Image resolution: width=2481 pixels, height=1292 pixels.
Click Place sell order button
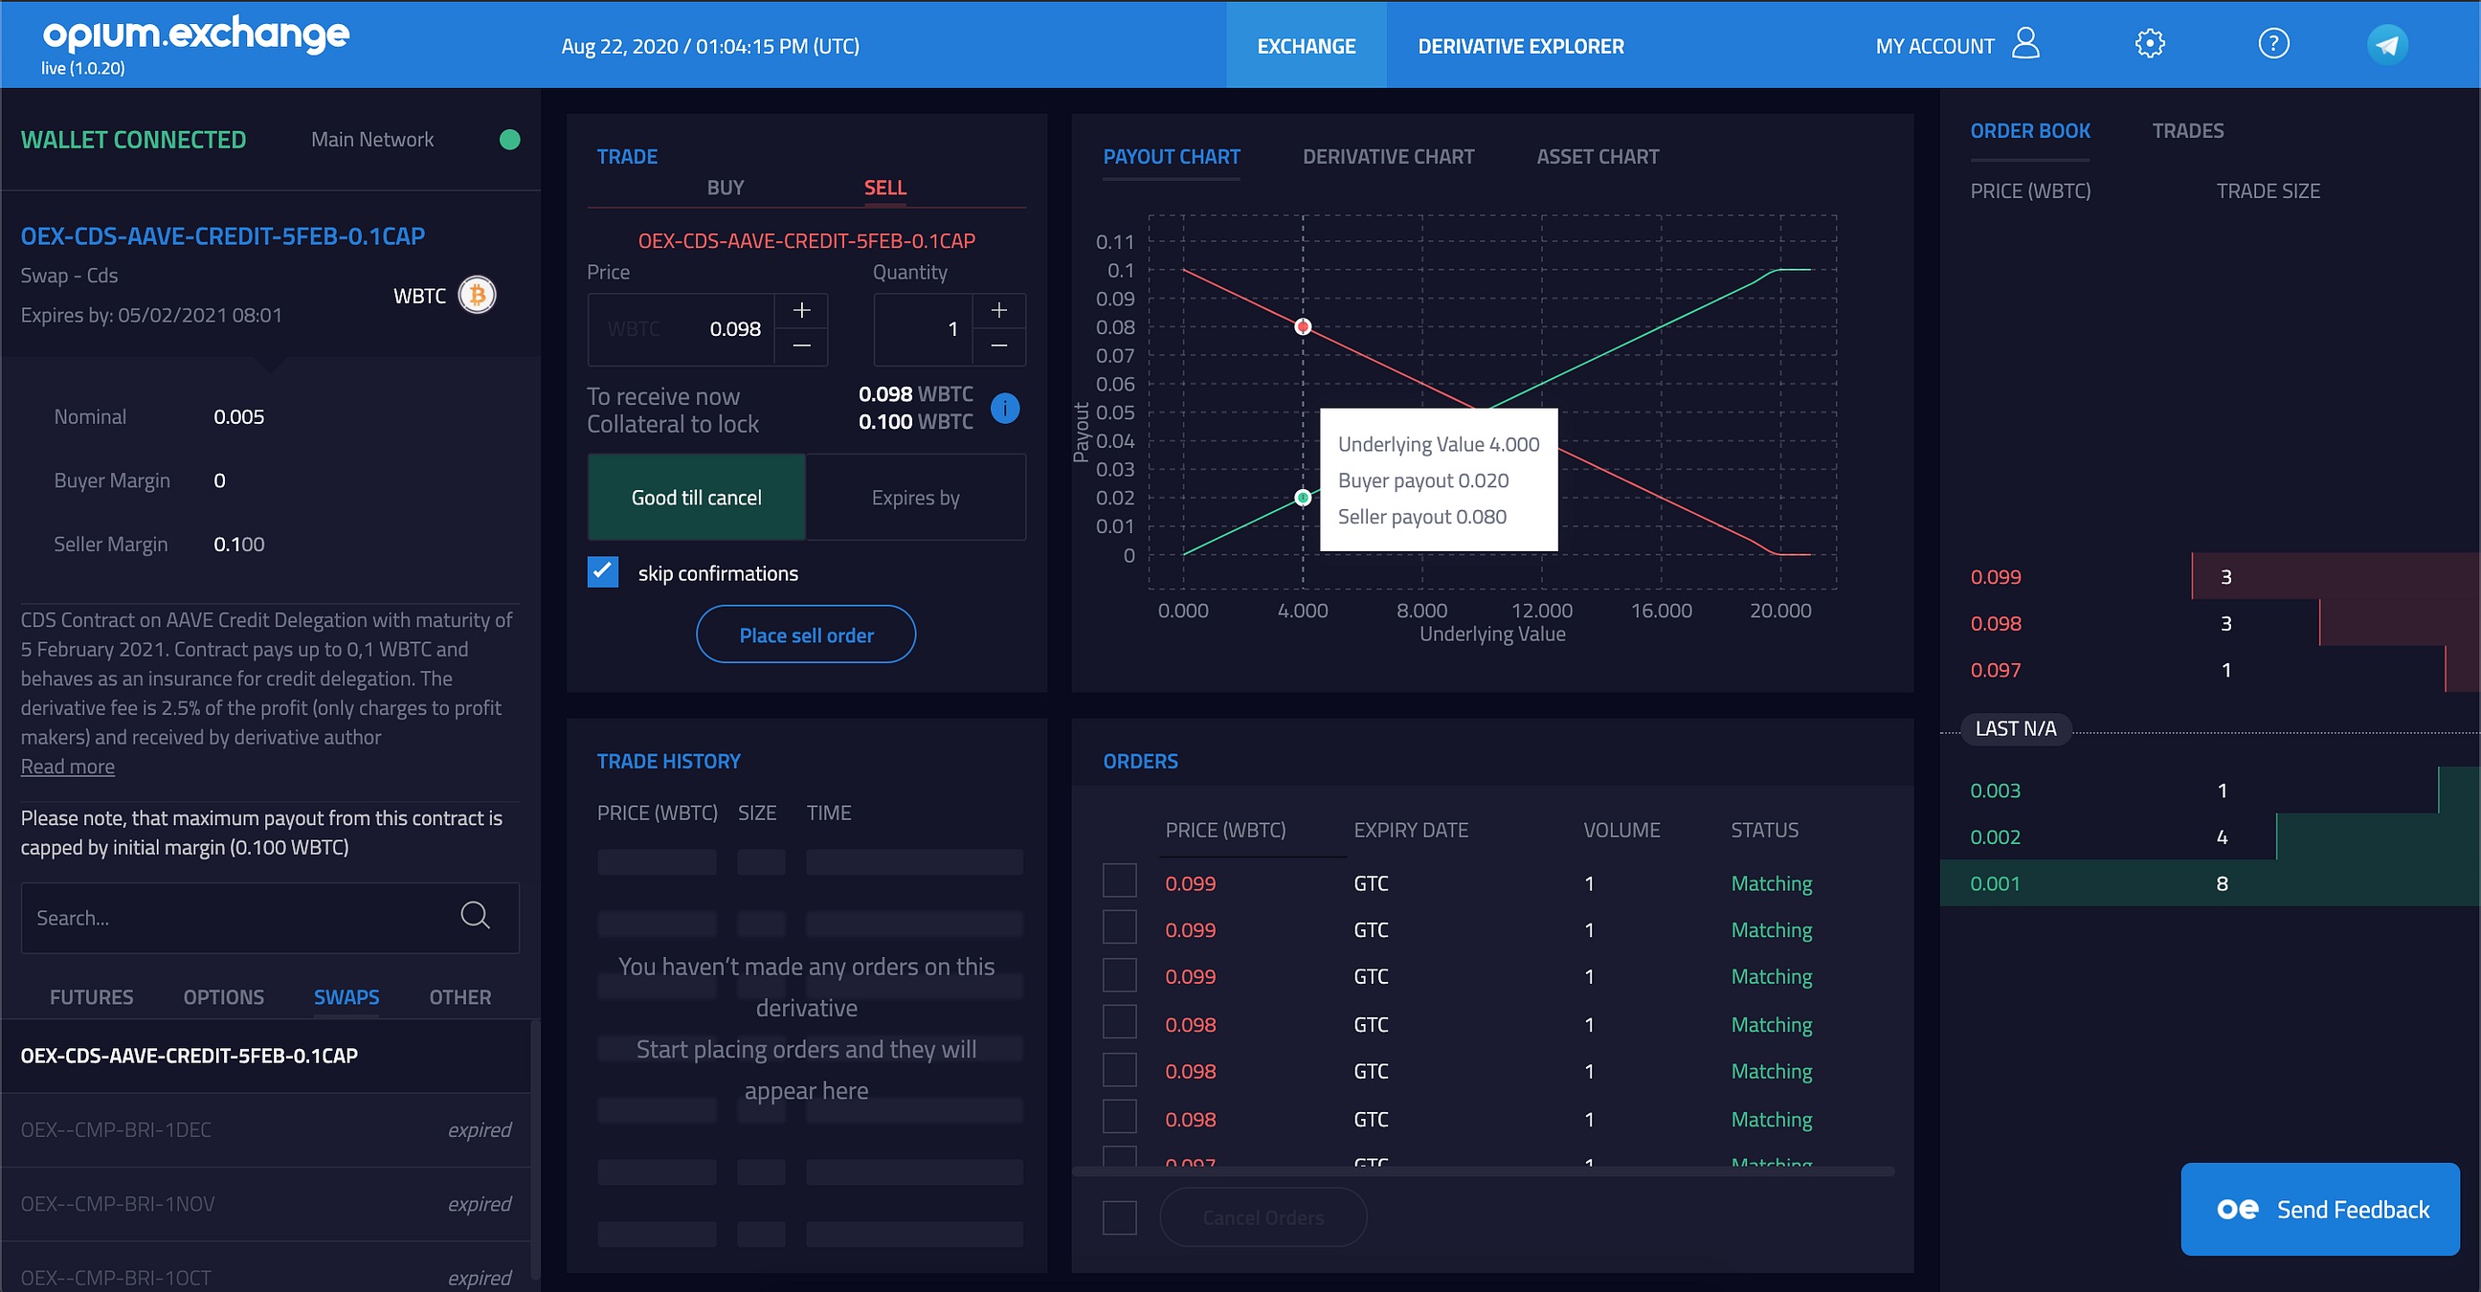pos(805,635)
